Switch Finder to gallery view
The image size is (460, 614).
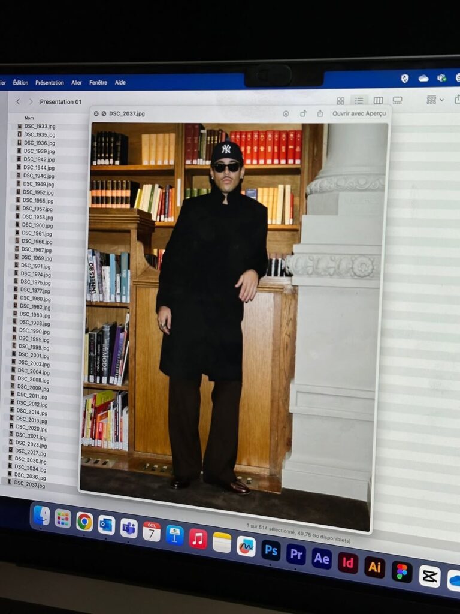(x=397, y=100)
